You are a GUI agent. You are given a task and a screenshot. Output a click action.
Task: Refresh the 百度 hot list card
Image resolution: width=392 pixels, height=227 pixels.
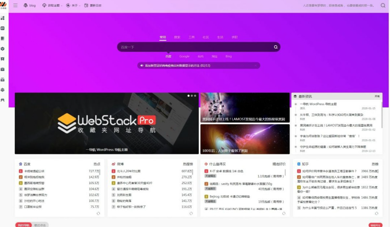click(98, 213)
